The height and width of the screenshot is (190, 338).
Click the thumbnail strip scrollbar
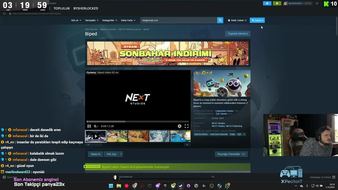click(x=138, y=144)
